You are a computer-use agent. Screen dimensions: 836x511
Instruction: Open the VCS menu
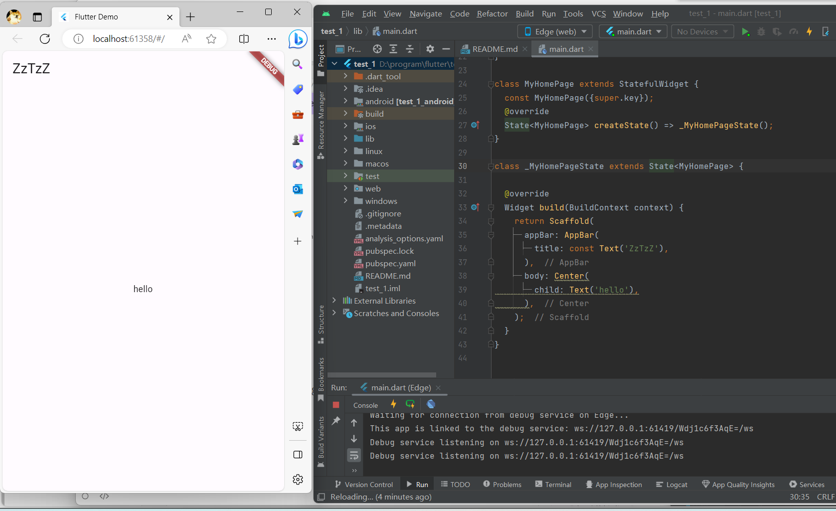click(599, 13)
